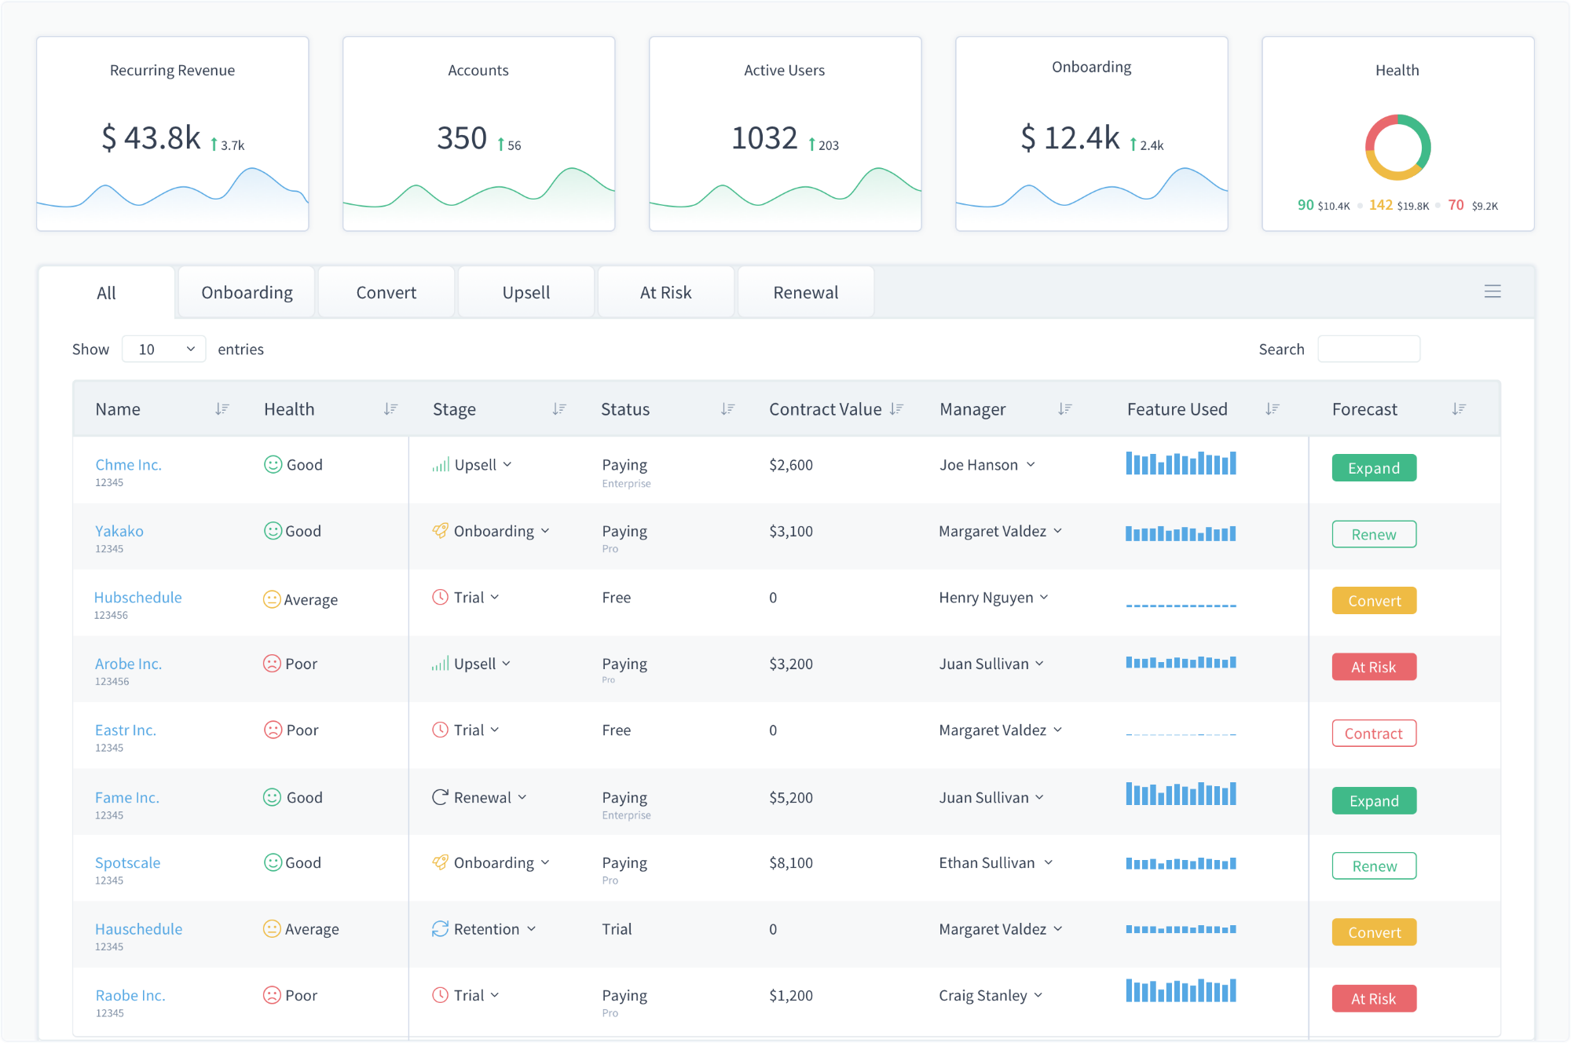Open the stage dropdown for Eastr Inc.'s Trial
Image resolution: width=1571 pixels, height=1043 pixels.
click(x=494, y=730)
